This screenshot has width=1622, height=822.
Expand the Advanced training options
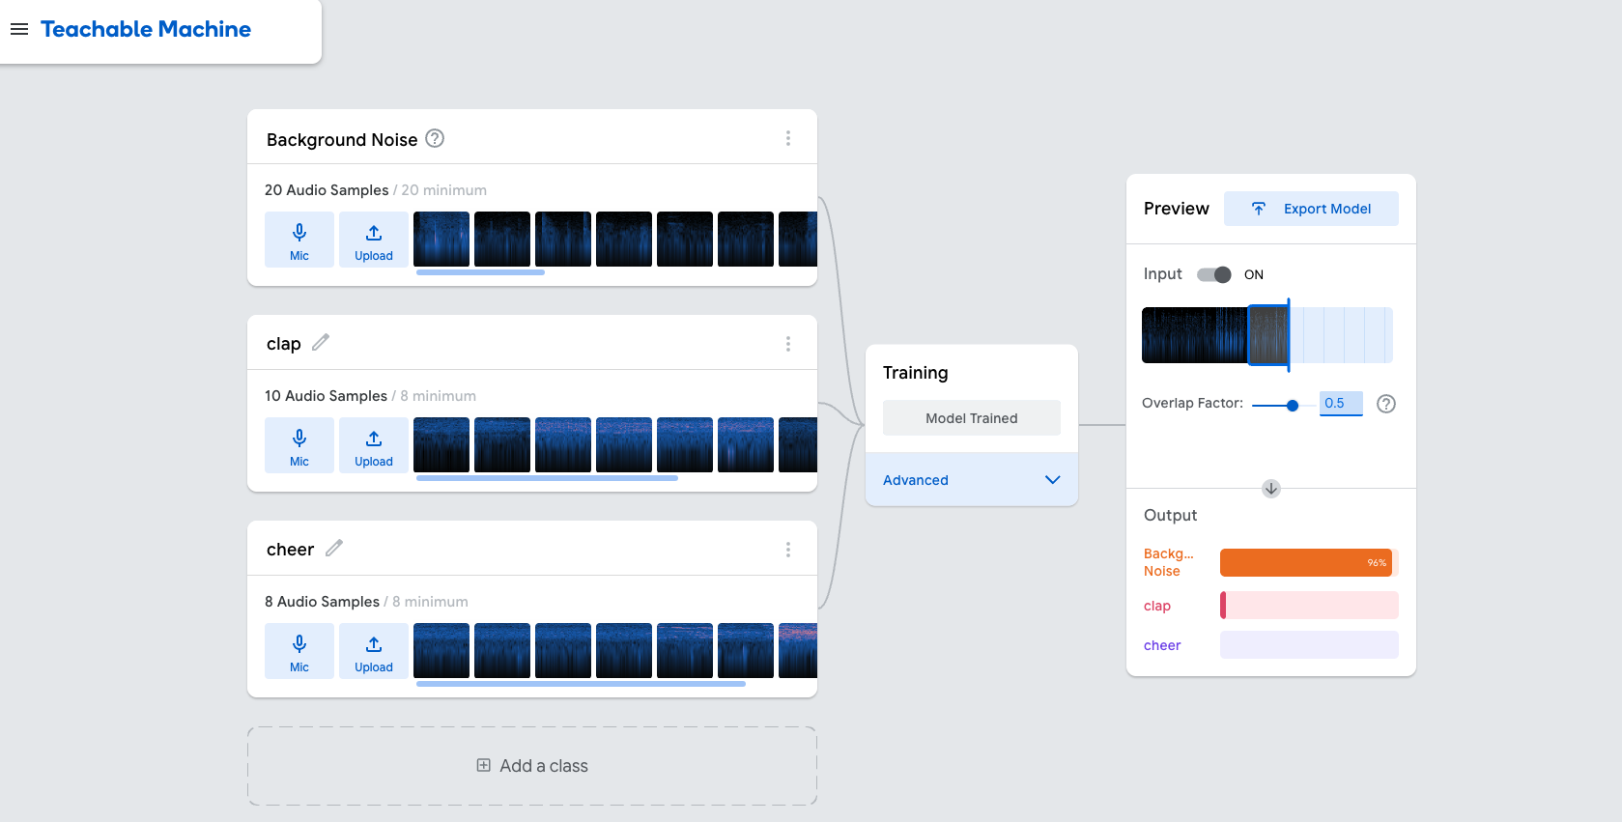pos(972,480)
